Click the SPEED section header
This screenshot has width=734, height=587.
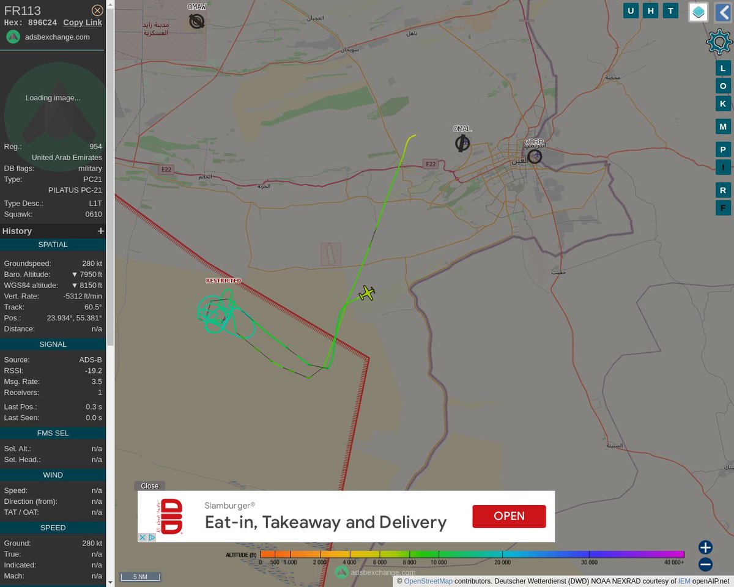pyautogui.click(x=53, y=528)
